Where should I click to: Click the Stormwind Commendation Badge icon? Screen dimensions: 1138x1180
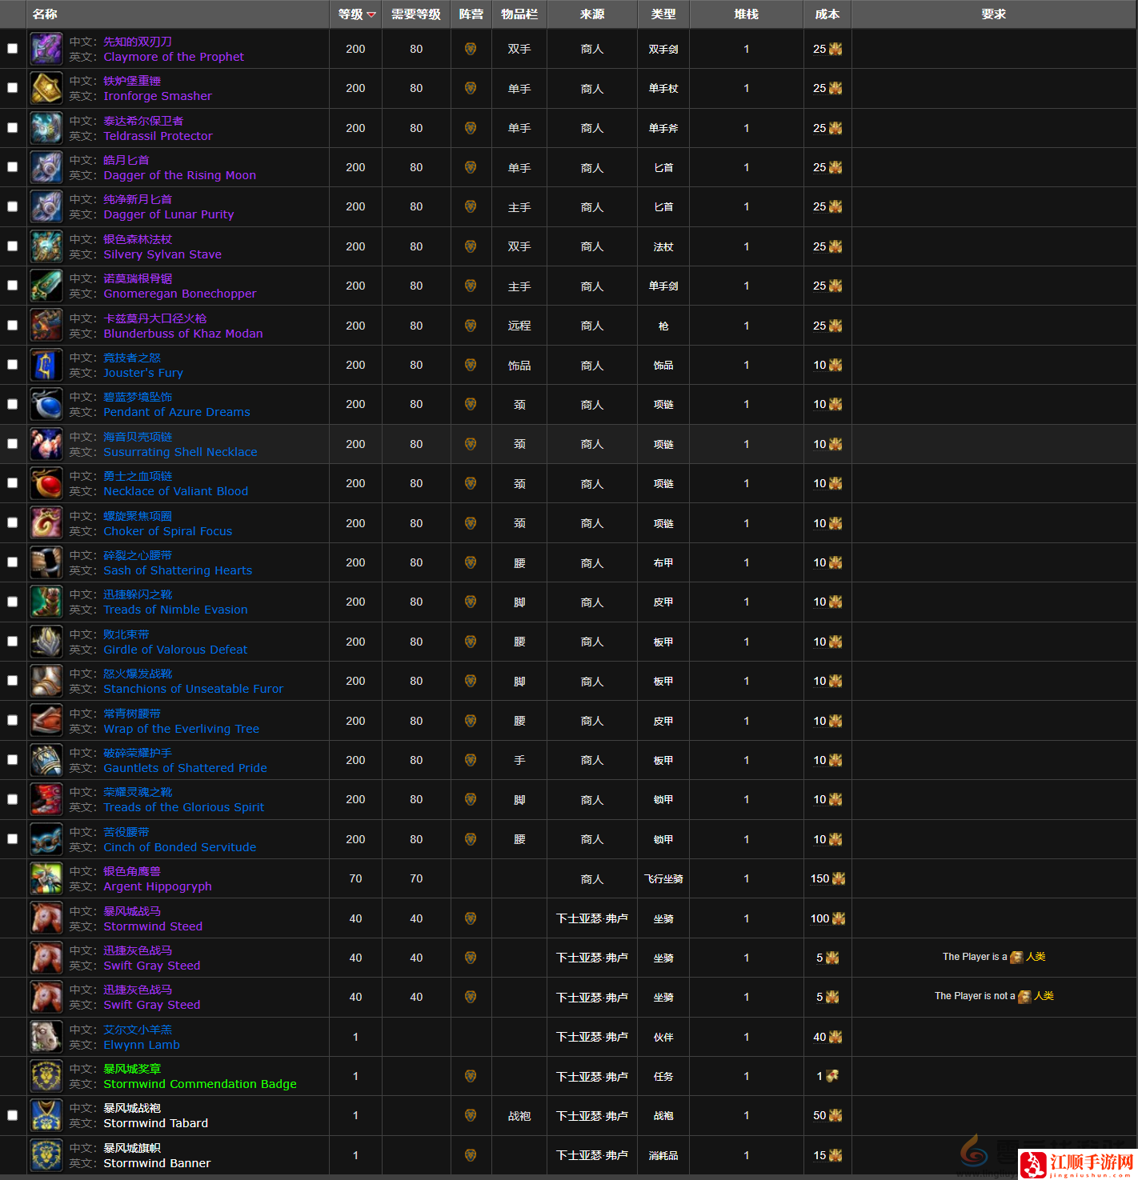point(46,1076)
